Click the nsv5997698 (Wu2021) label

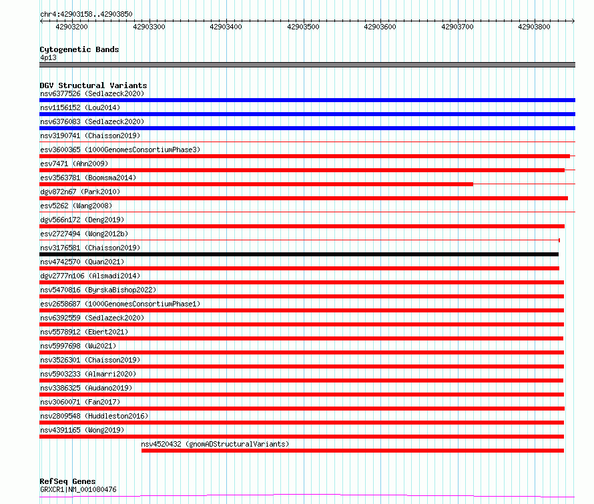pos(78,346)
